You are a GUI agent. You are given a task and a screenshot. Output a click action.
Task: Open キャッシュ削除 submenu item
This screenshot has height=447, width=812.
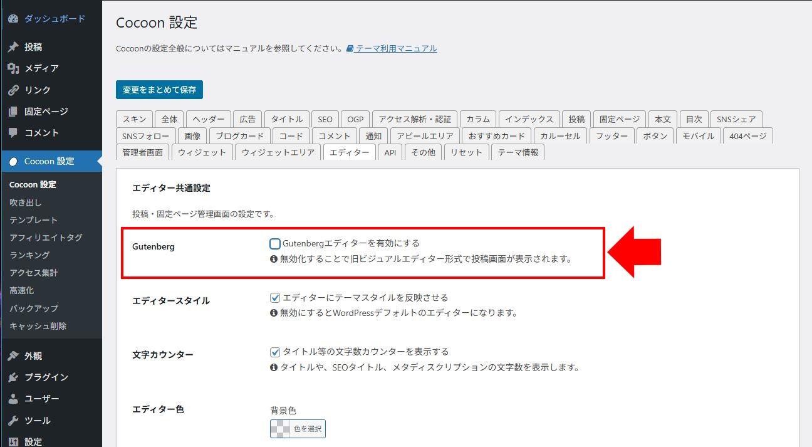click(38, 326)
